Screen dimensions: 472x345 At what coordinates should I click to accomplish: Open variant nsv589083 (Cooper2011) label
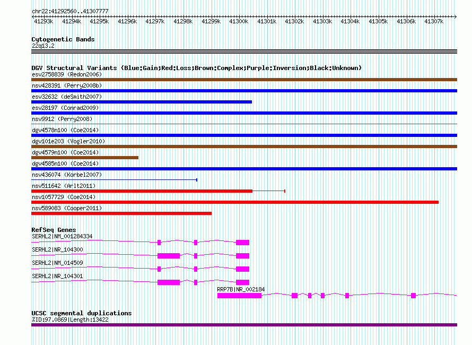point(67,208)
